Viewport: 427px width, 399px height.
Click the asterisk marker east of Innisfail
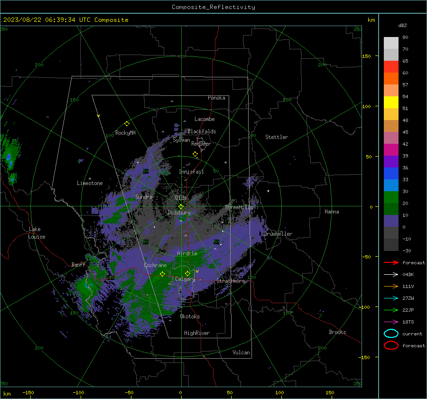point(225,163)
